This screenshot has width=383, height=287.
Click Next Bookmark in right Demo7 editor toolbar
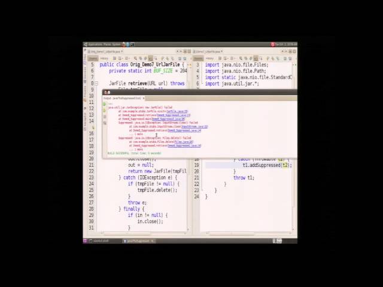pyautogui.click(x=273, y=59)
